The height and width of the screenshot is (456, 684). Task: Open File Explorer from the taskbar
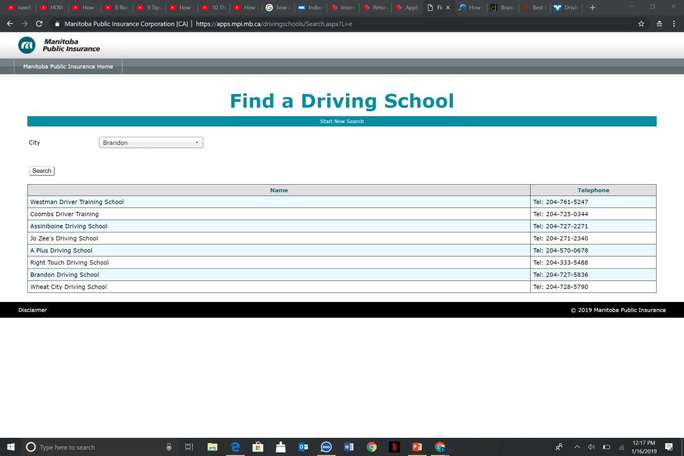pyautogui.click(x=212, y=447)
